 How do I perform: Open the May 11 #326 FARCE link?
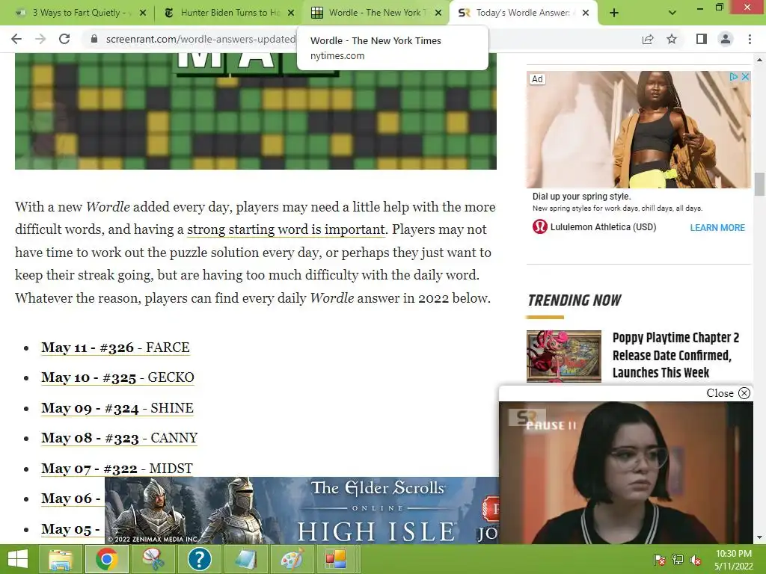115,348
